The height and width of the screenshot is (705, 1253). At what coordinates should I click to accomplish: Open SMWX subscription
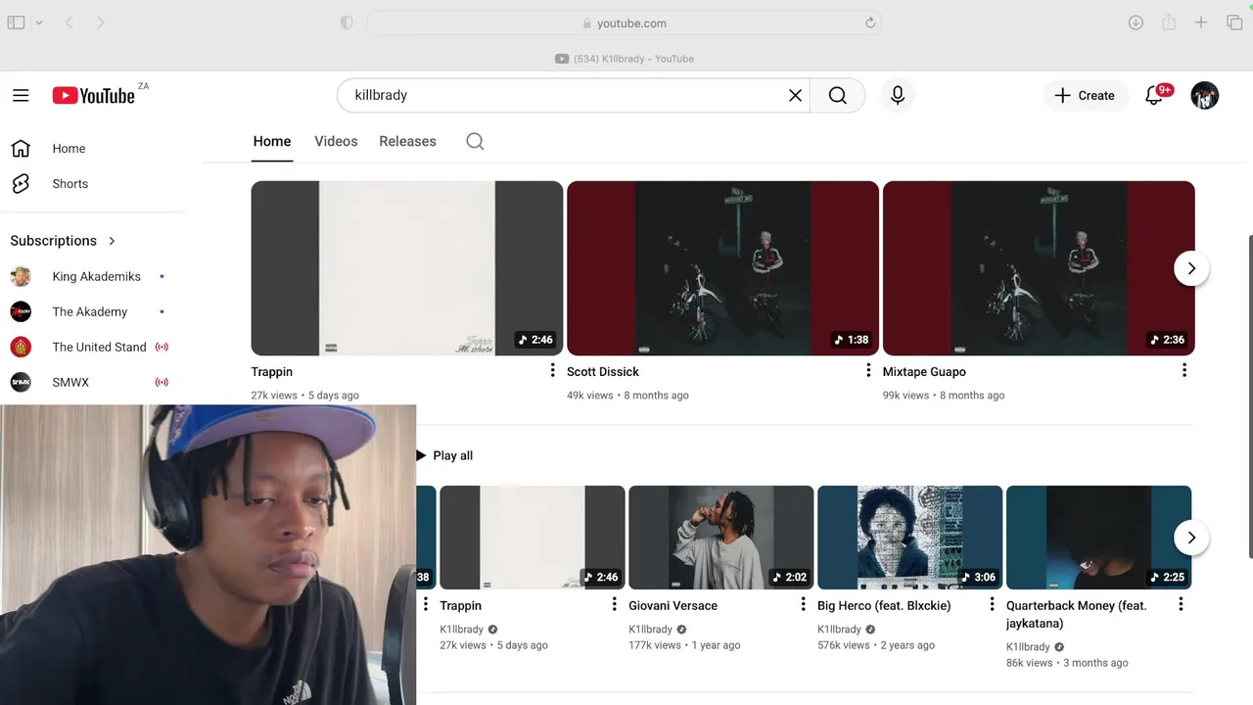tap(93, 382)
